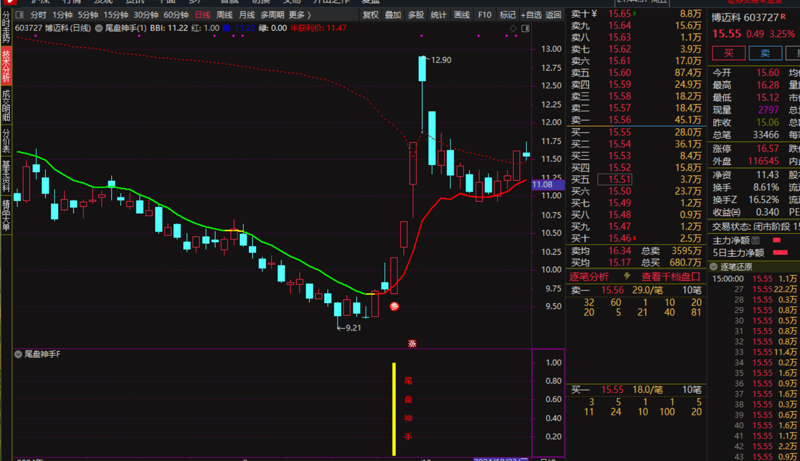Open the 技术分析 sidebar tab

pos(6,67)
